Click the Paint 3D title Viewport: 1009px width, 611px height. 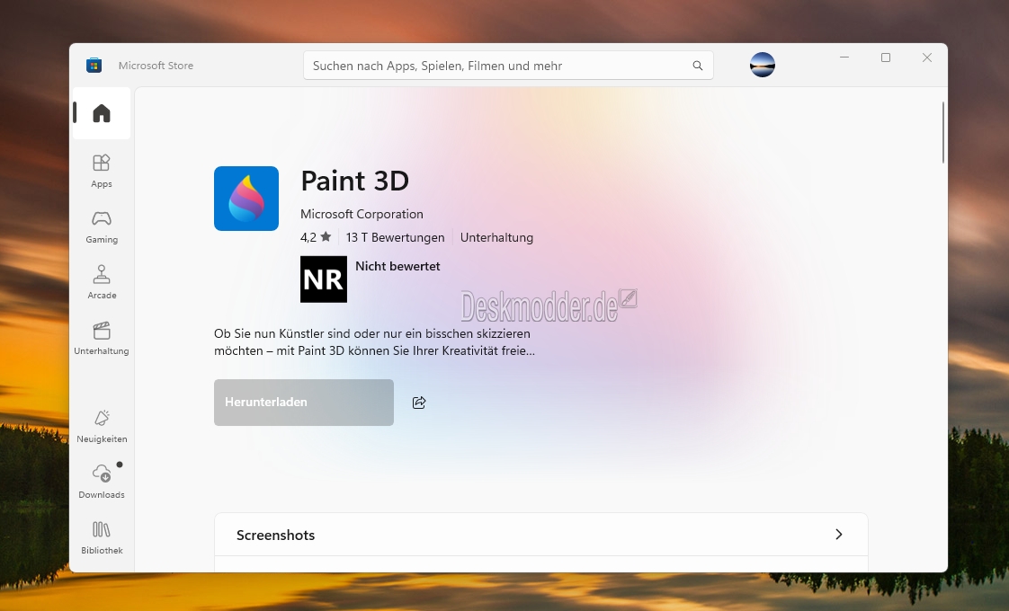click(x=354, y=181)
